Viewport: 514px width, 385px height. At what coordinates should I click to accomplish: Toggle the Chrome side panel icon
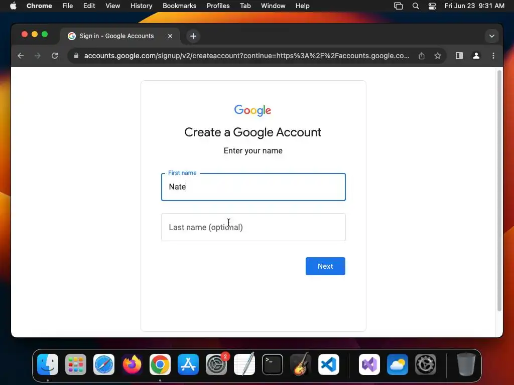[x=459, y=56]
